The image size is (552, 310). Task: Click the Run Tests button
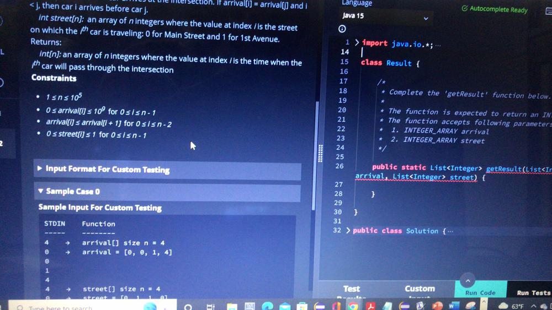tap(533, 292)
